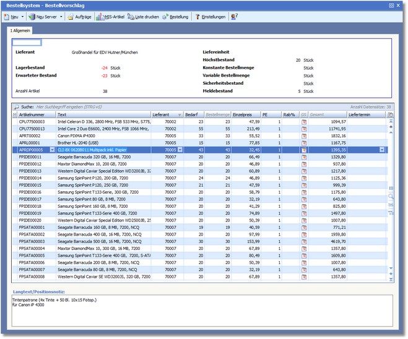The height and width of the screenshot is (339, 408).
Task: Click the help question mark icon
Action: click(x=234, y=17)
